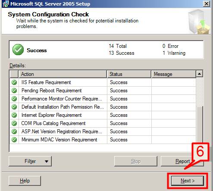Click the green check icon beside Minimum MDAC Version
This screenshot has width=213, height=191.
pyautogui.click(x=14, y=140)
